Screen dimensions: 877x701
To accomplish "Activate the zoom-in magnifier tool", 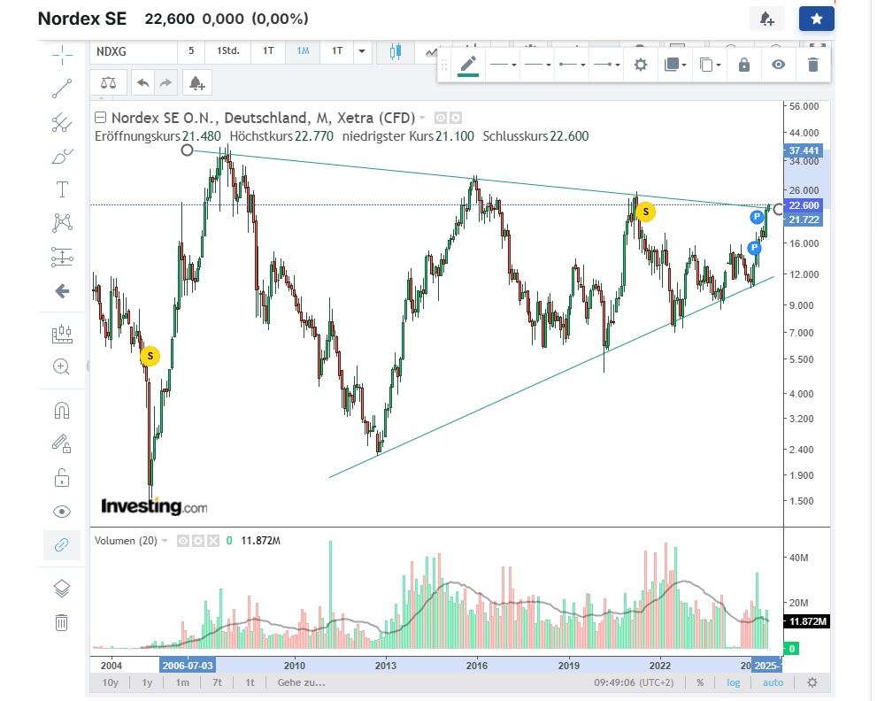I will click(61, 367).
